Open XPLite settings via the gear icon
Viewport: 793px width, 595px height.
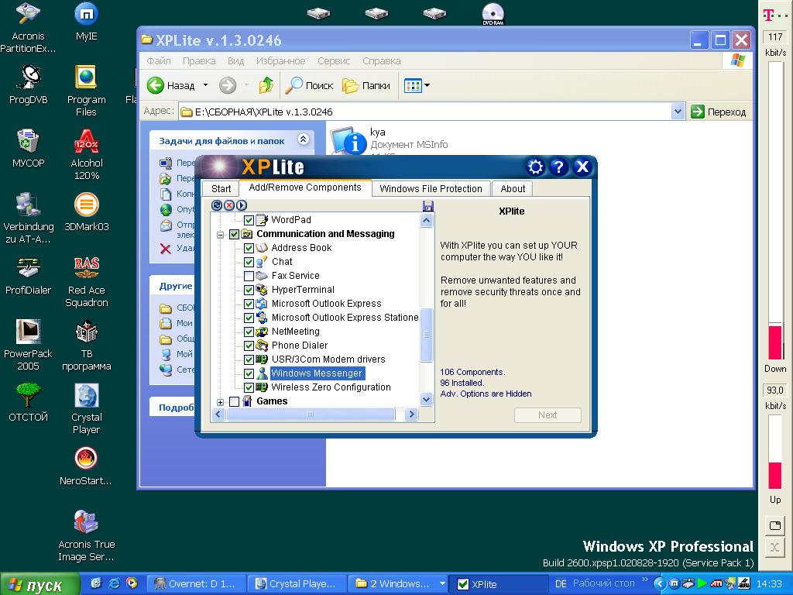click(x=535, y=167)
